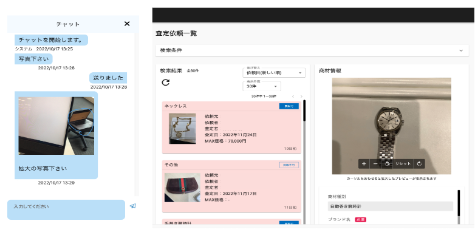The image size is (475, 235).
Task: Click the 商材情報 panel heading
Action: click(330, 70)
